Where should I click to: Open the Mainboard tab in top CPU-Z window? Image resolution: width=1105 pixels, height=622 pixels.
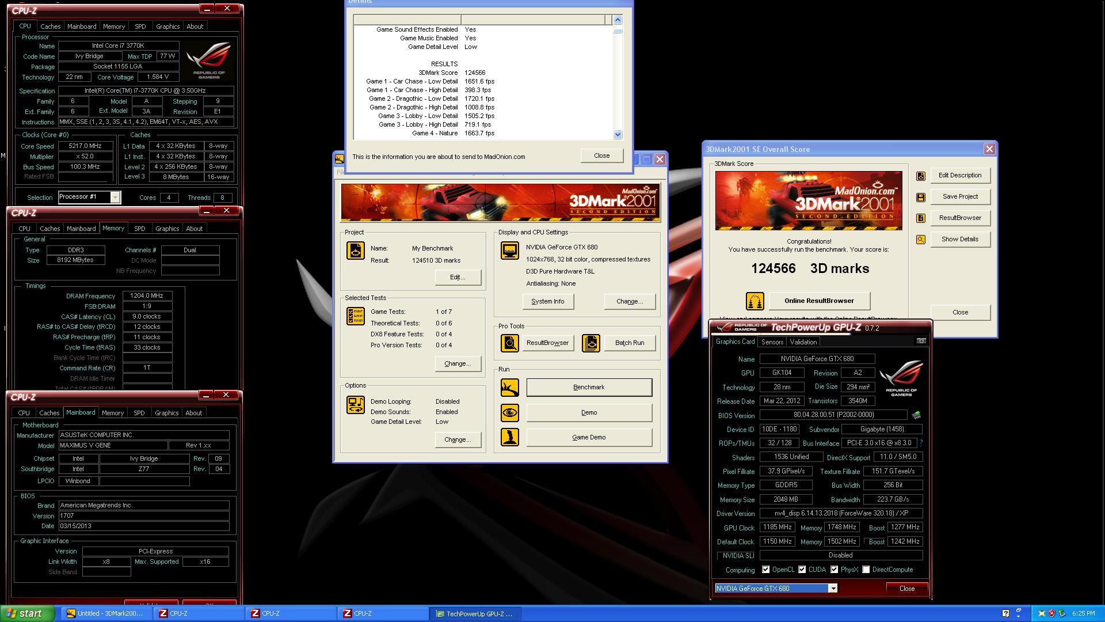pos(82,26)
